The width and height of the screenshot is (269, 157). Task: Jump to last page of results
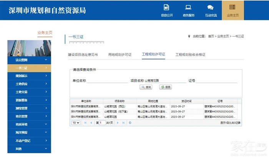(x=123, y=123)
